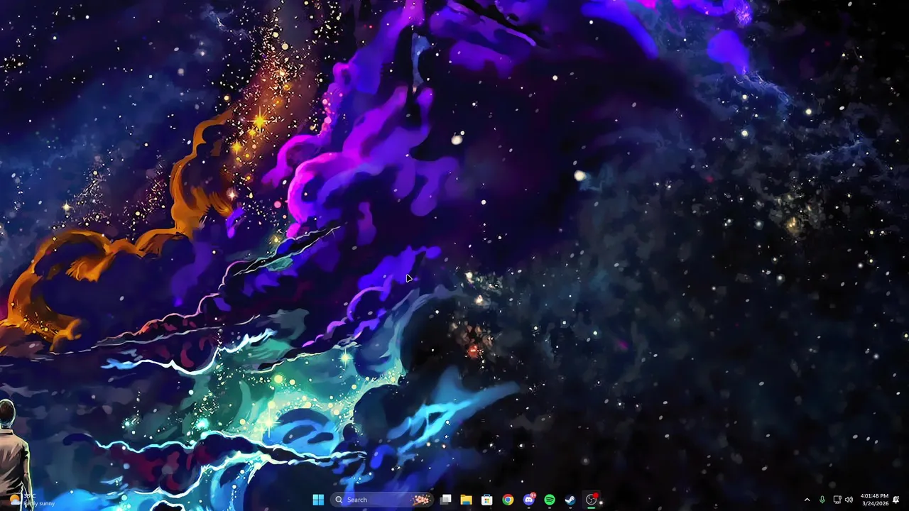
Task: Open Discord from the taskbar
Action: coord(529,500)
